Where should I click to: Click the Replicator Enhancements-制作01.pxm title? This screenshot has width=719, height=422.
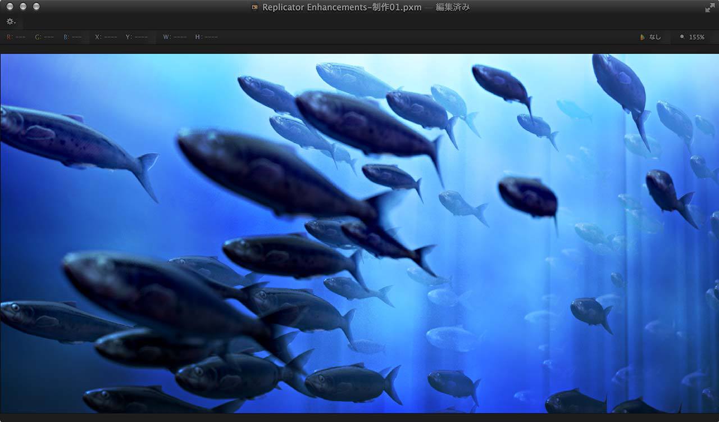342,7
